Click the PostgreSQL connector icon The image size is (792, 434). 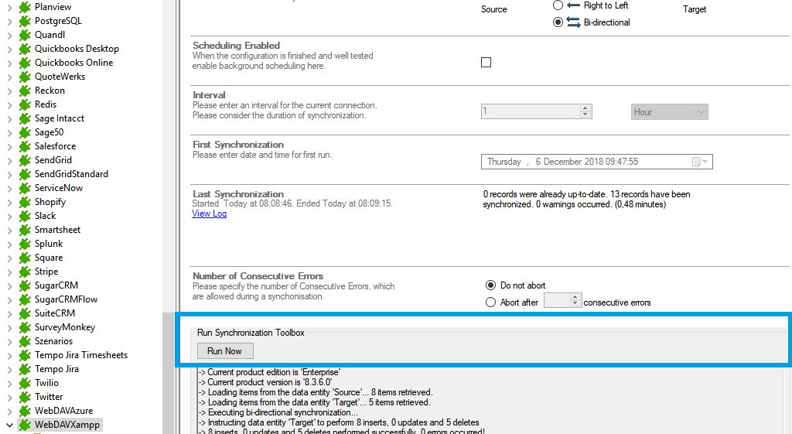click(x=25, y=21)
